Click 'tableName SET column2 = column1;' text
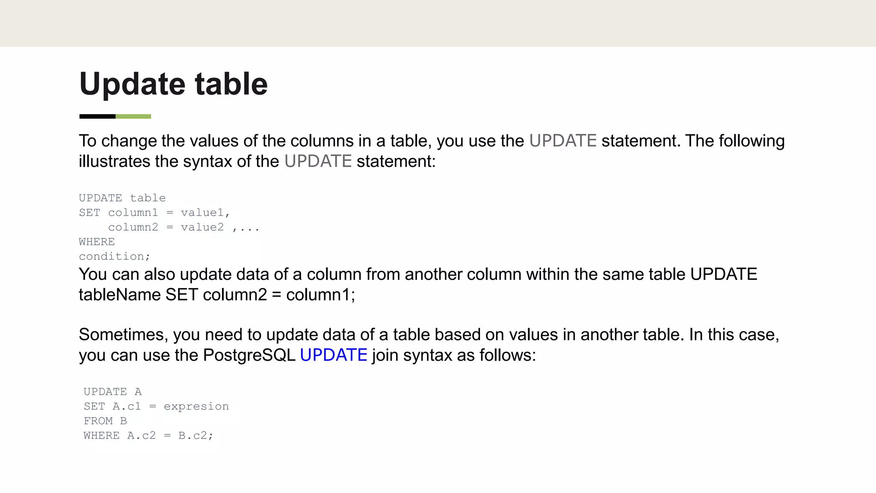Screen dimensions: 876x493 217,295
